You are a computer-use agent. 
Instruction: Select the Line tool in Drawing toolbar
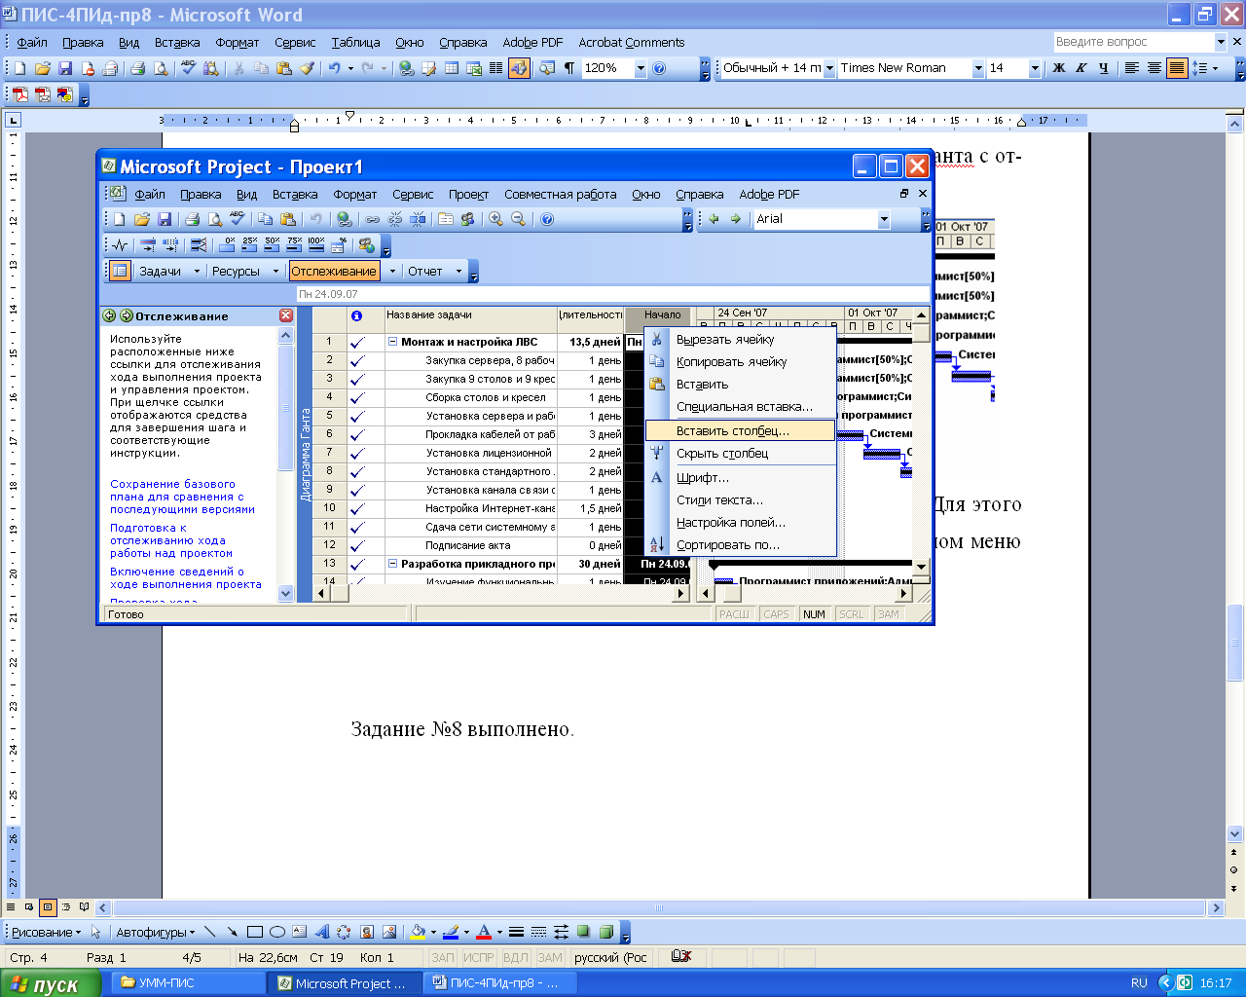click(x=210, y=932)
